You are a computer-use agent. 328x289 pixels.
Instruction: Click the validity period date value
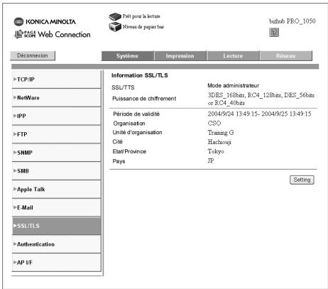point(259,114)
